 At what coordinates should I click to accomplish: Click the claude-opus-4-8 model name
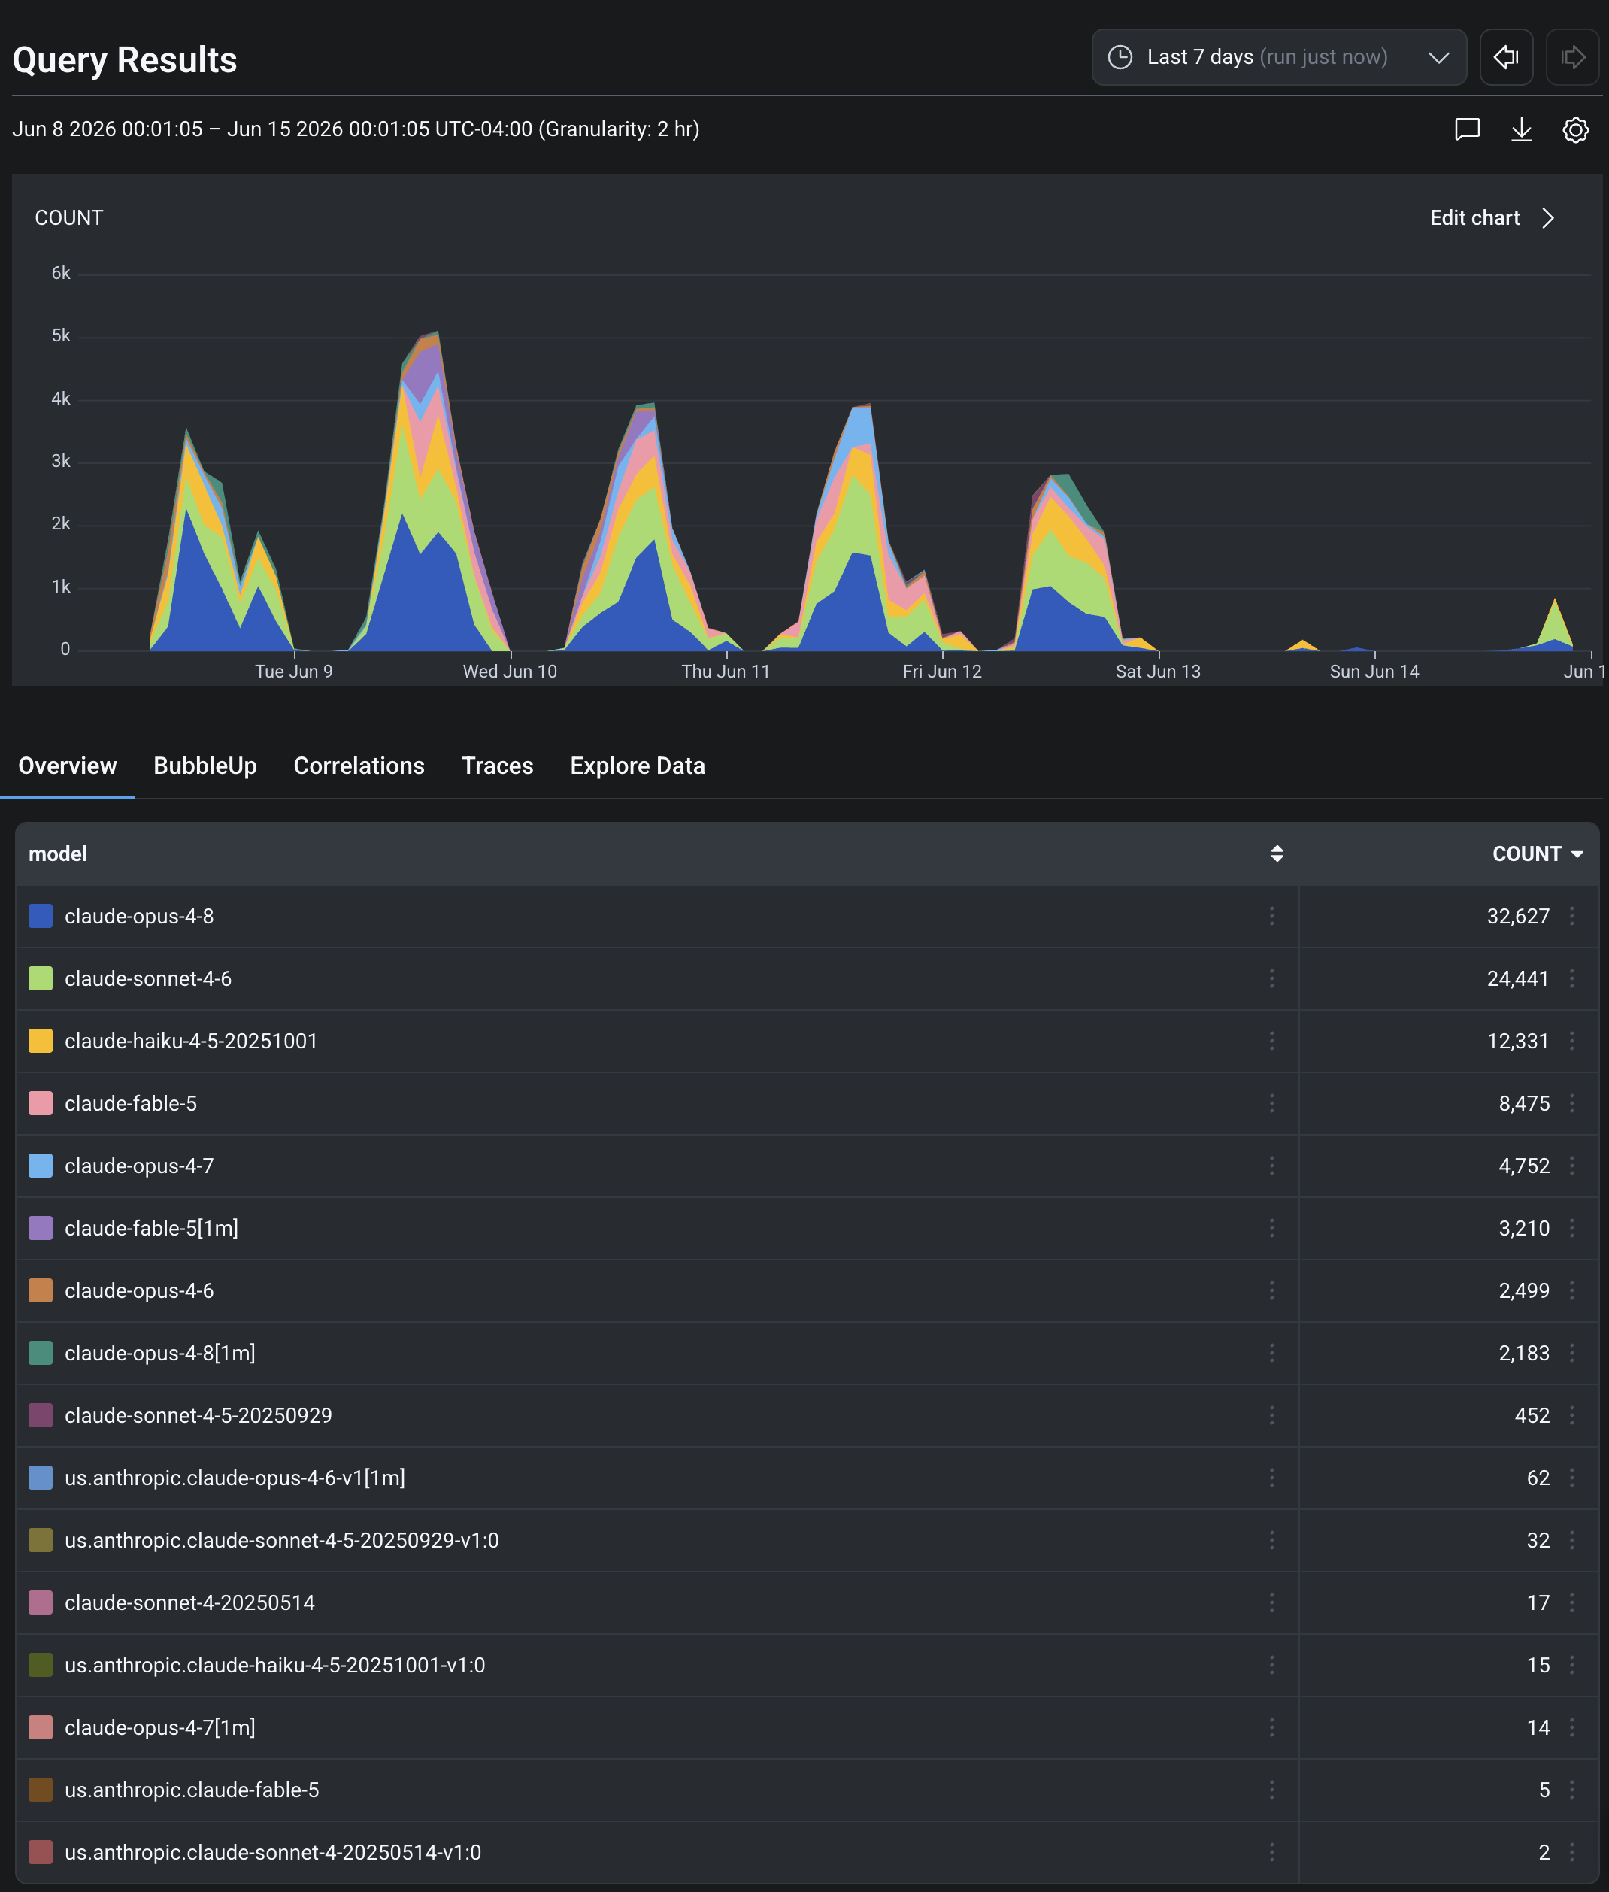[x=140, y=916]
